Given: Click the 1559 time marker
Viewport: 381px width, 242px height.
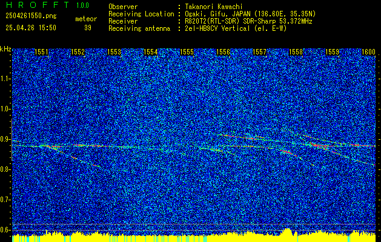Looking at the screenshot, I should [x=332, y=52].
